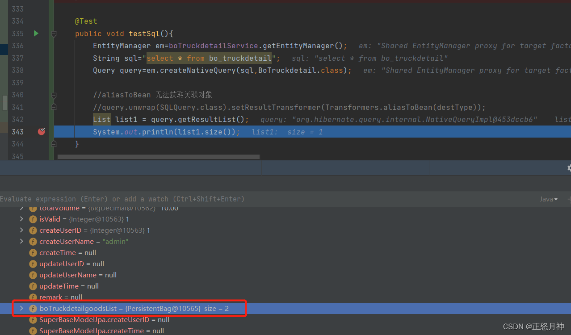Click the field icon beside isValid
The image size is (571, 335).
tap(33, 219)
